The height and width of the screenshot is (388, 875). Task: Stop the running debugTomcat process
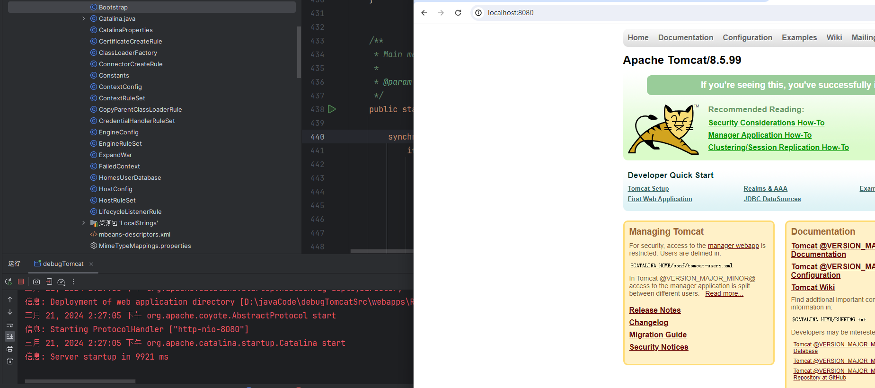click(x=21, y=282)
